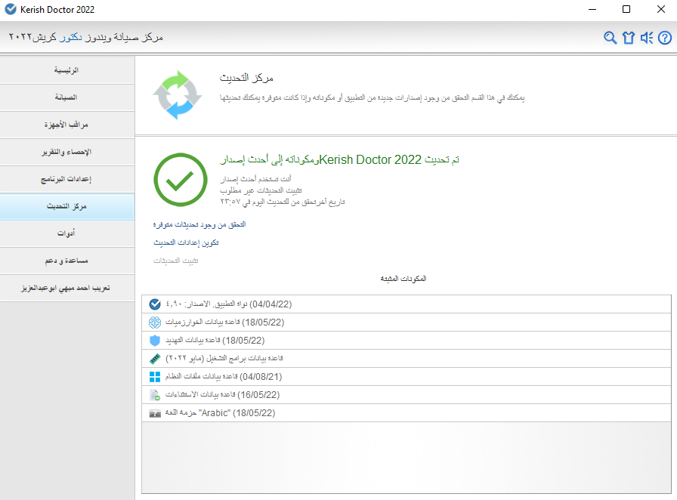Click the brain algorithms database icon
This screenshot has height=500, width=677.
tap(155, 323)
